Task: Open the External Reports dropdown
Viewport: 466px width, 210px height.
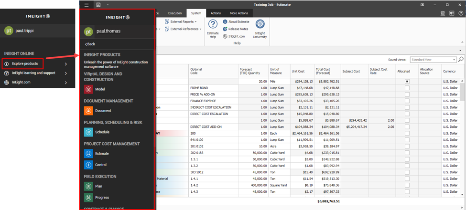Action: 181,21
